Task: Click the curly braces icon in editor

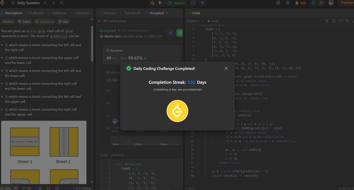Action: click(340, 21)
